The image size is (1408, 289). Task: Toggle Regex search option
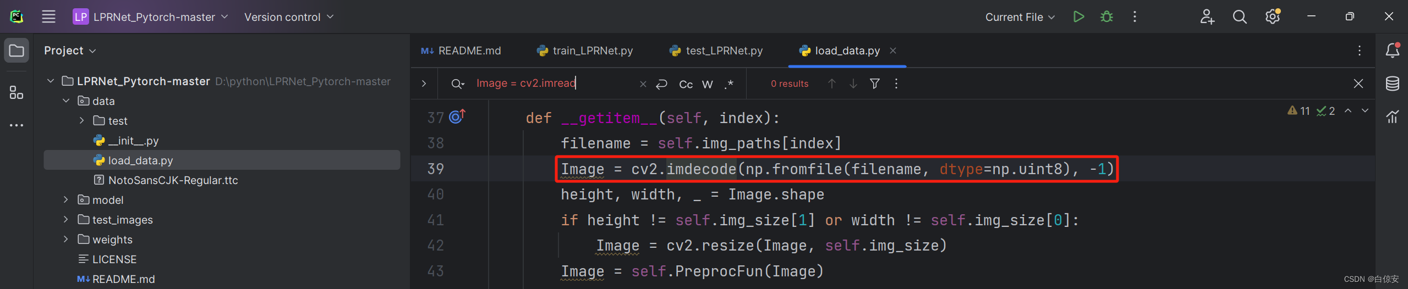pyautogui.click(x=729, y=84)
